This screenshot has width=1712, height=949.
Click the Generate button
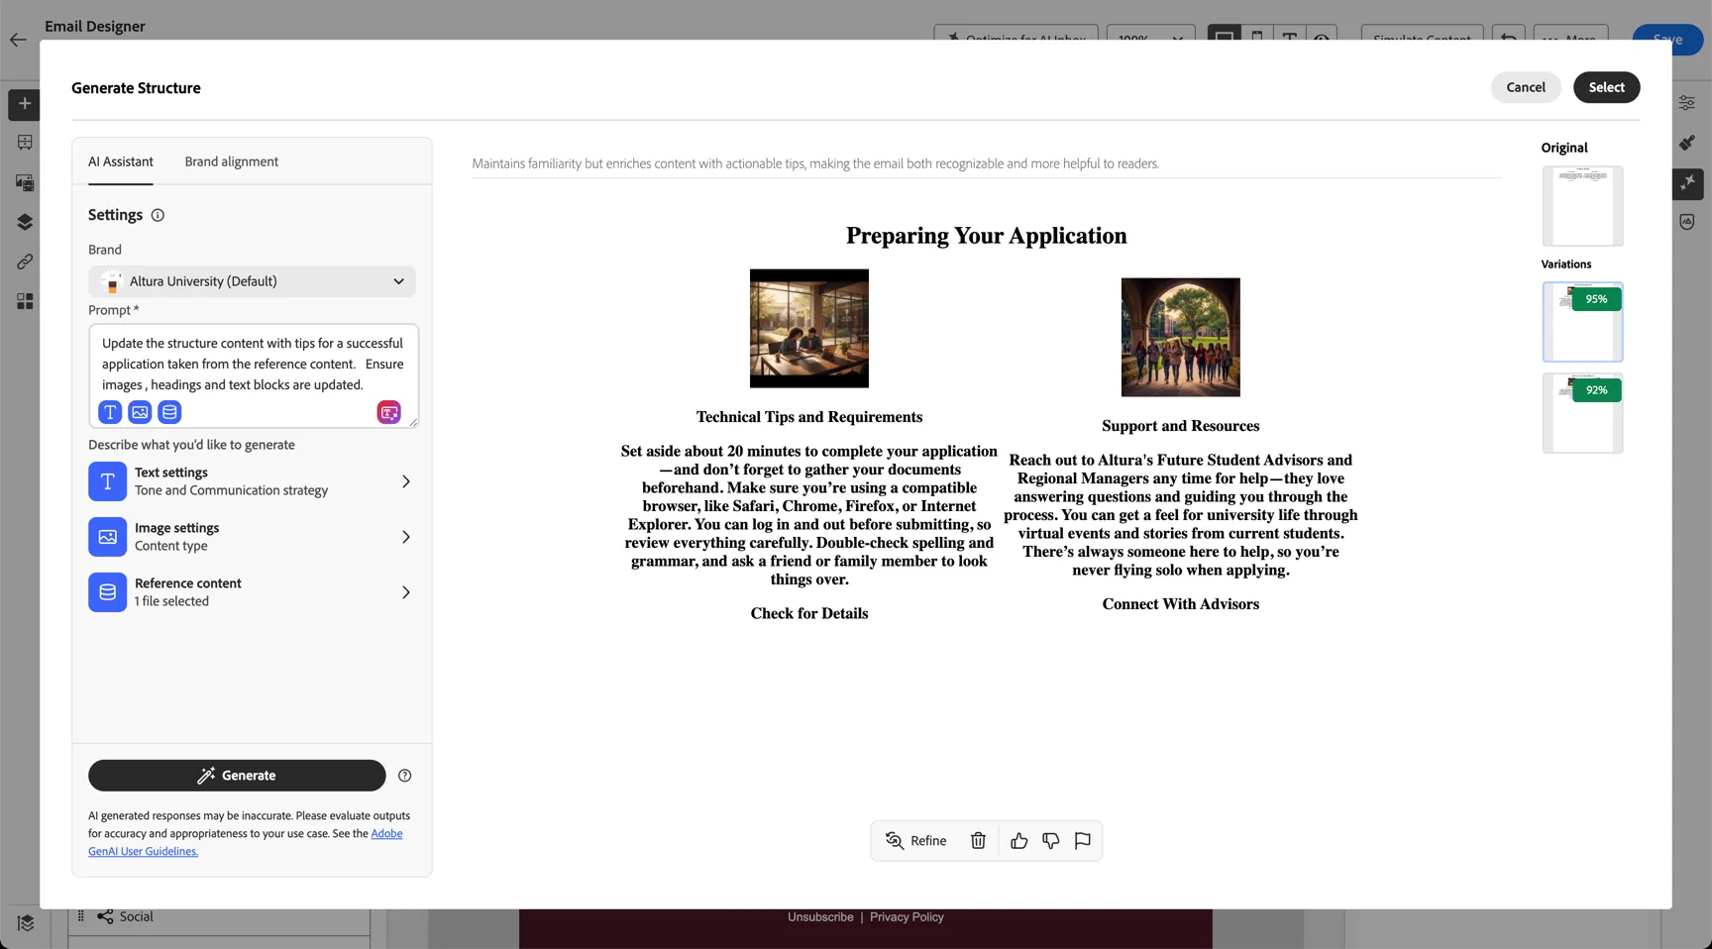(237, 776)
